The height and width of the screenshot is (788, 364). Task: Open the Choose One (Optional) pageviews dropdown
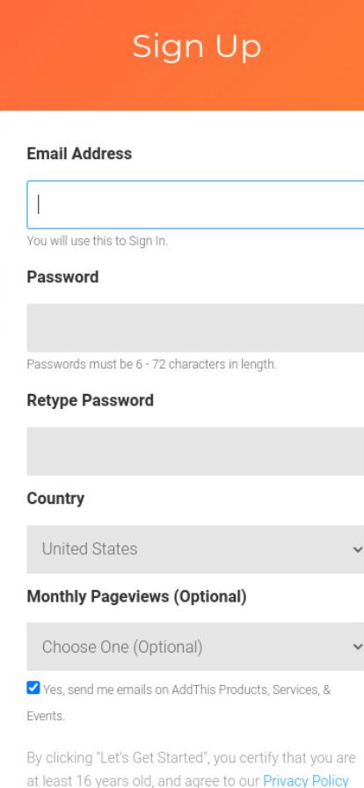tap(195, 646)
